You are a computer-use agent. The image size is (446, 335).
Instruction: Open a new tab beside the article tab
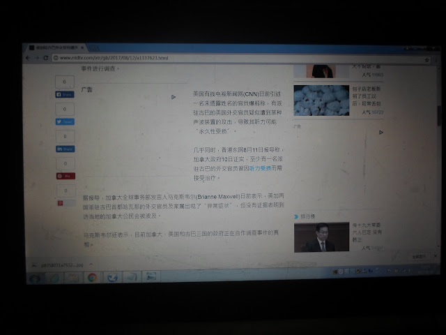coord(94,48)
